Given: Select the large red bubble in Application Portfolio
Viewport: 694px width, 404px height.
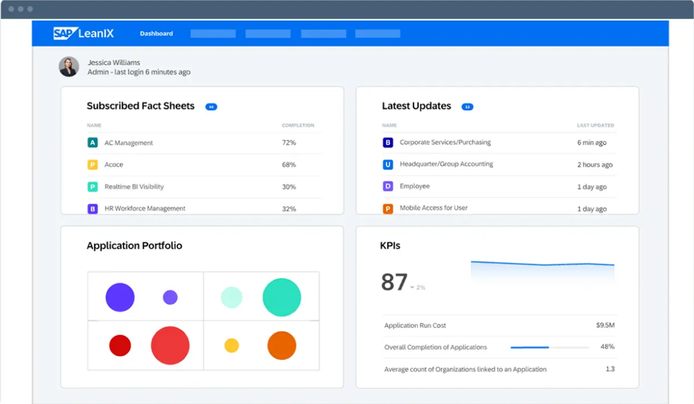Looking at the screenshot, I should click(170, 345).
